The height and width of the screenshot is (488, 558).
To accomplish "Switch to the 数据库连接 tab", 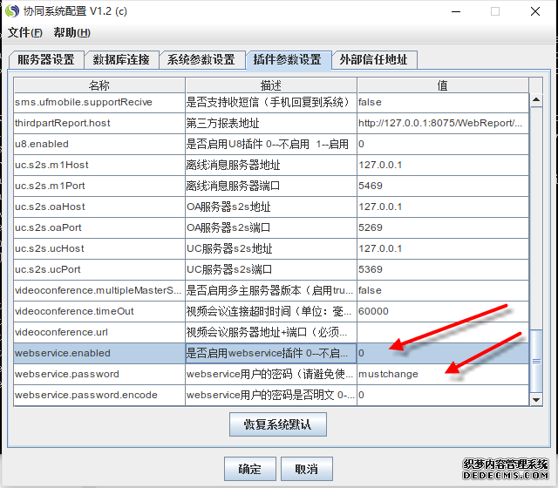I will point(121,59).
